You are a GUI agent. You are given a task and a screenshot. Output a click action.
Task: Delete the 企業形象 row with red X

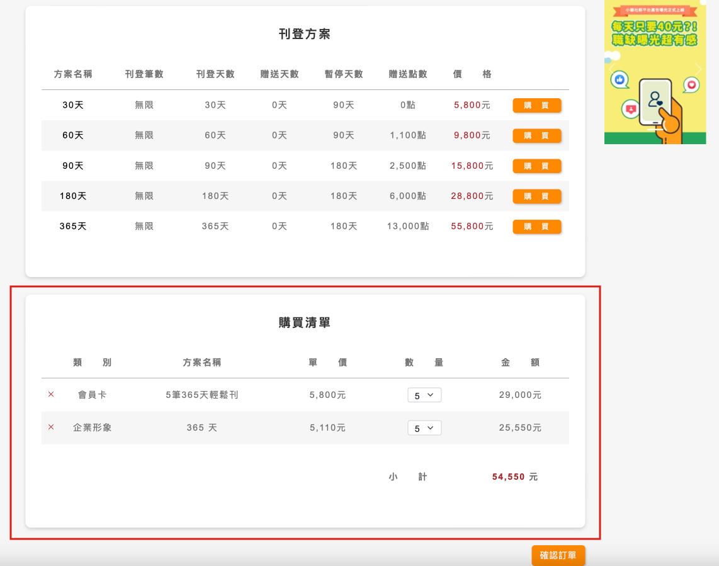(51, 427)
